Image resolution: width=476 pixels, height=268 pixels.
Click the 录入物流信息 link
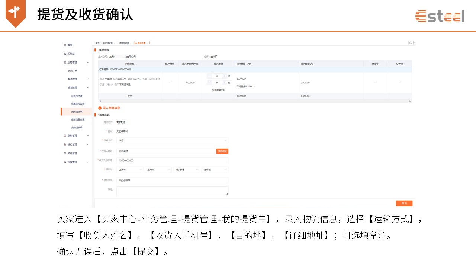click(111, 108)
